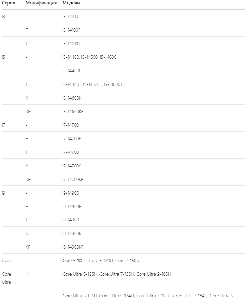Click the i7 series label
The image size is (250, 300).
coord(3,125)
